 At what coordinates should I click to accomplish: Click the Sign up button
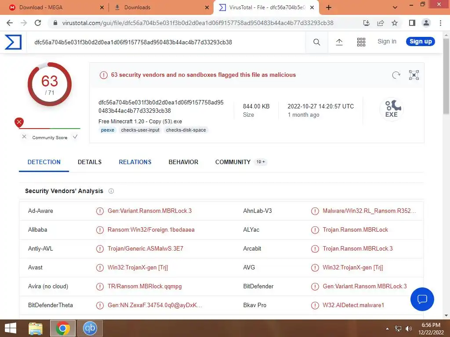pyautogui.click(x=421, y=42)
